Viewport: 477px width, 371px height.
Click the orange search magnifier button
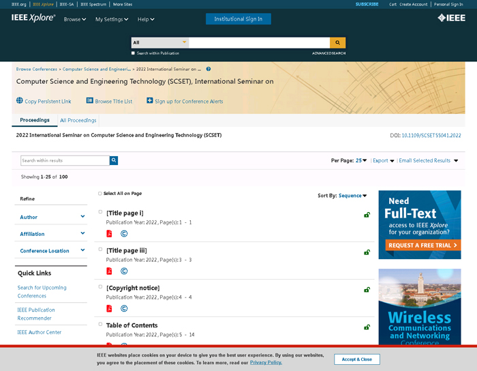[337, 42]
